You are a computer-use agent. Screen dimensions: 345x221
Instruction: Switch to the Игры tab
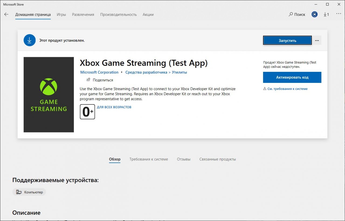pos(61,15)
